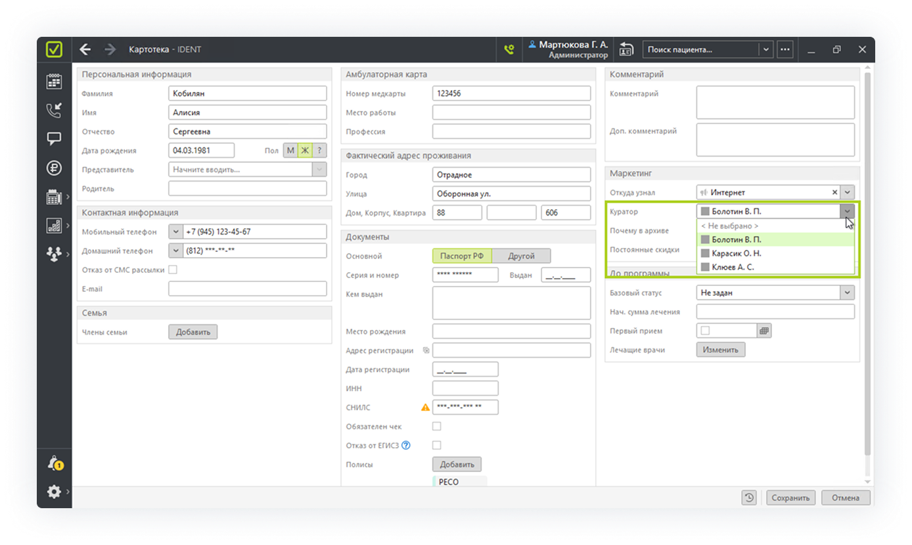Toggle Обязателен чек checkbox

point(437,427)
